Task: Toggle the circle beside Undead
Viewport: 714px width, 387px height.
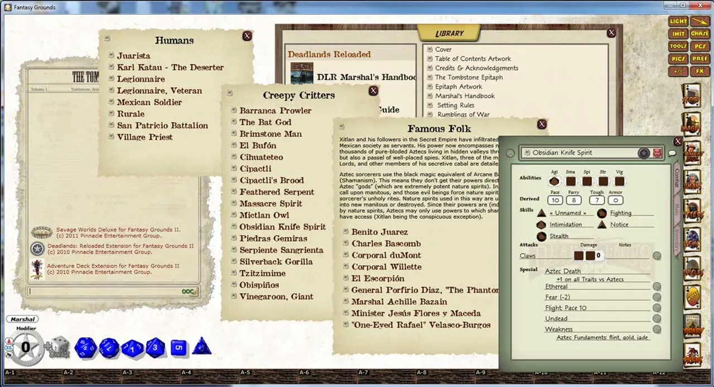Action: click(x=657, y=318)
